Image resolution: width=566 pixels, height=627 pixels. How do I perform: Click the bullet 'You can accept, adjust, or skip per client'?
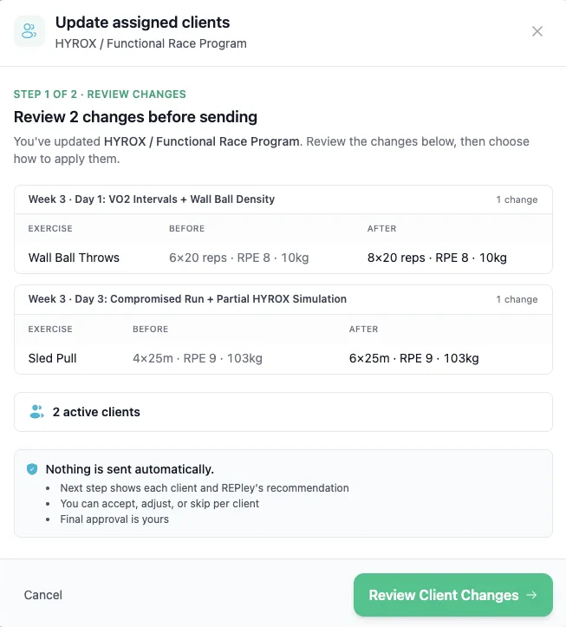click(159, 504)
